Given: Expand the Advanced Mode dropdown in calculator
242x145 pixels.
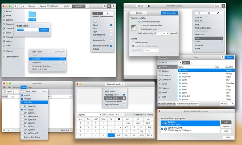Looking at the screenshot, I should (114, 84).
